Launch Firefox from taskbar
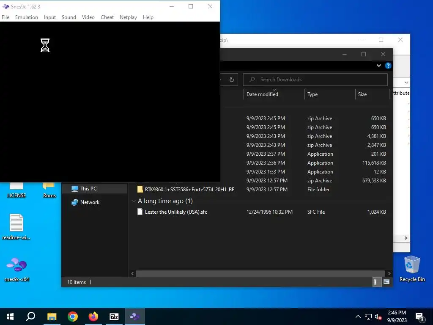 (x=93, y=317)
